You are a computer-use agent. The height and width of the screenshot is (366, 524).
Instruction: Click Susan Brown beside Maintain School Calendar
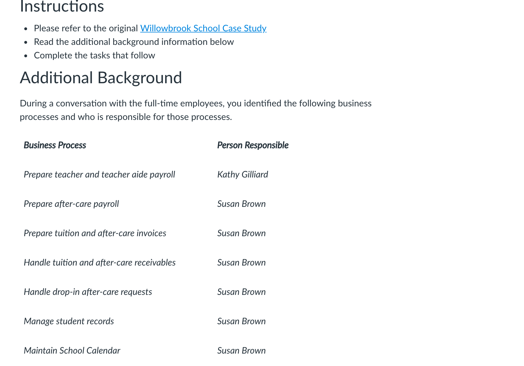242,350
